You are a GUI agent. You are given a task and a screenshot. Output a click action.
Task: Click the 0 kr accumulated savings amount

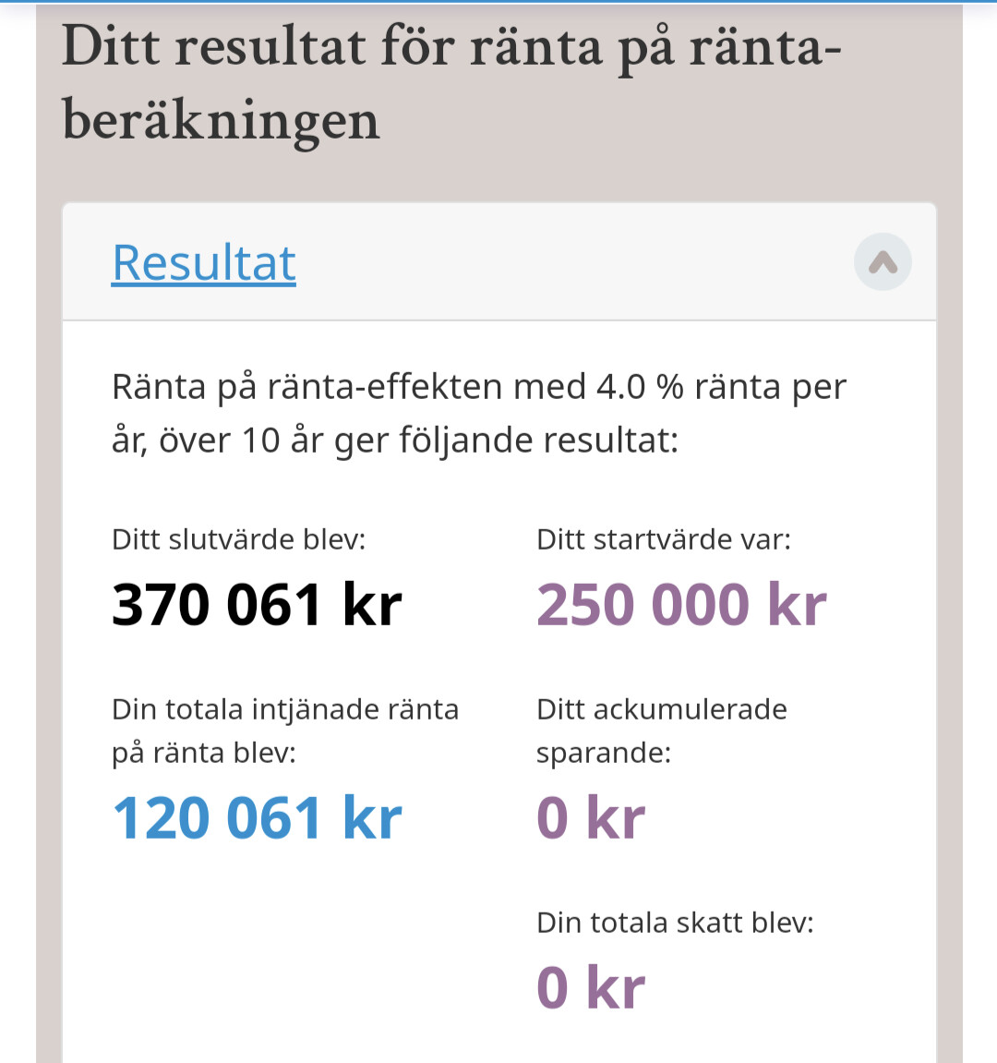pyautogui.click(x=591, y=818)
